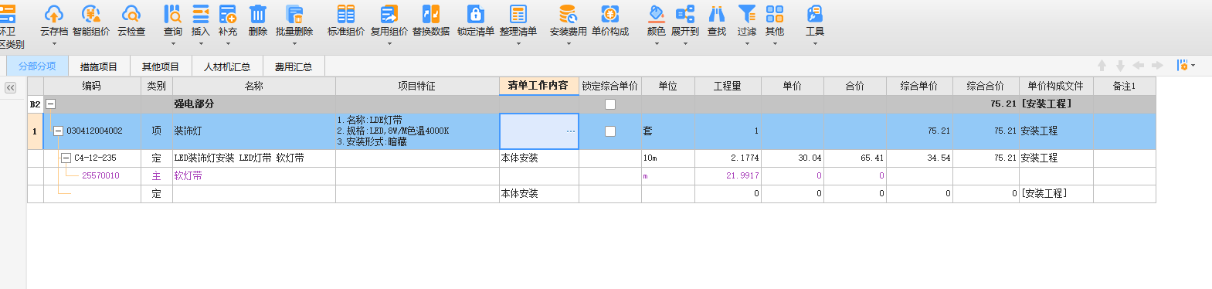This screenshot has width=1212, height=289.
Task: Switch to the 分部分项 tab
Action: [37, 66]
